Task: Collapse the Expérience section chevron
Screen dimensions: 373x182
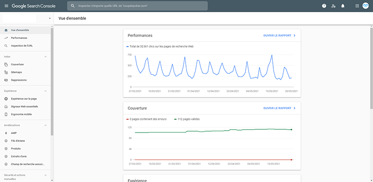Action: 46,91
